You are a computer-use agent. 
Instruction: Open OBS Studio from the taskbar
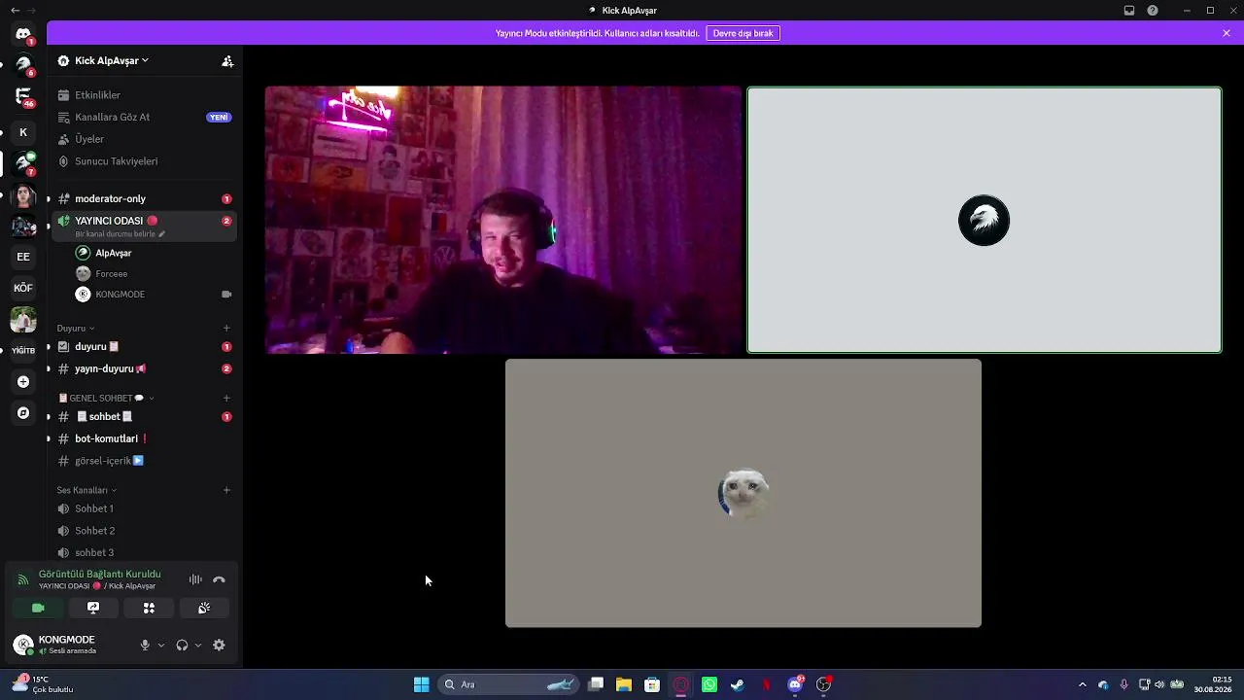823,684
